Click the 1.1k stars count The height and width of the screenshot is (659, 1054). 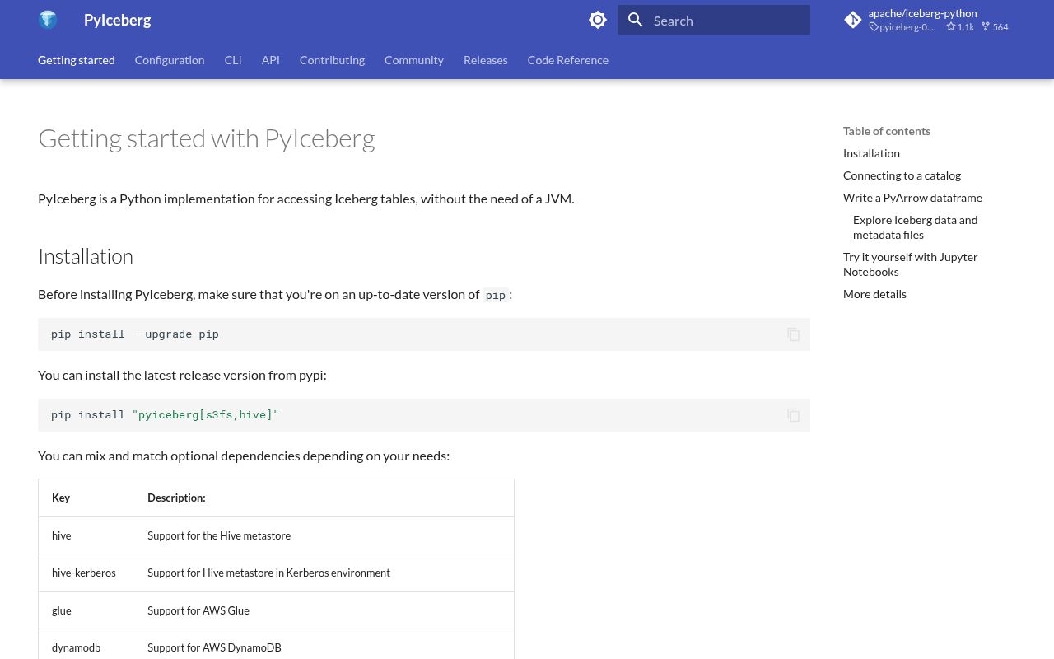966,27
